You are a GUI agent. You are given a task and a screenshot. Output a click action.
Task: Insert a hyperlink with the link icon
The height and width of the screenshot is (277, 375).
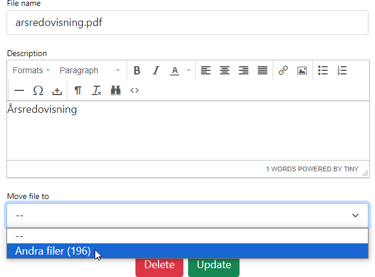tap(283, 70)
